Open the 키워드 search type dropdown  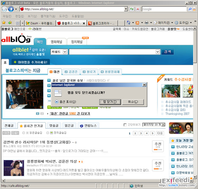tap(59, 52)
